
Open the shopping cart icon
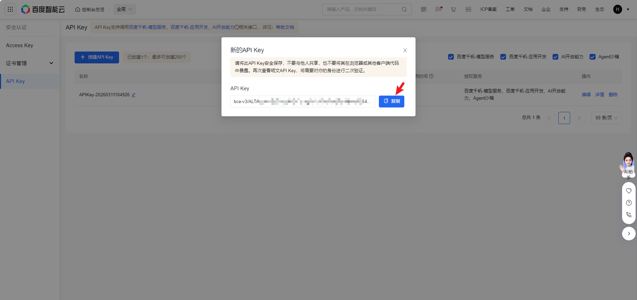(453, 9)
